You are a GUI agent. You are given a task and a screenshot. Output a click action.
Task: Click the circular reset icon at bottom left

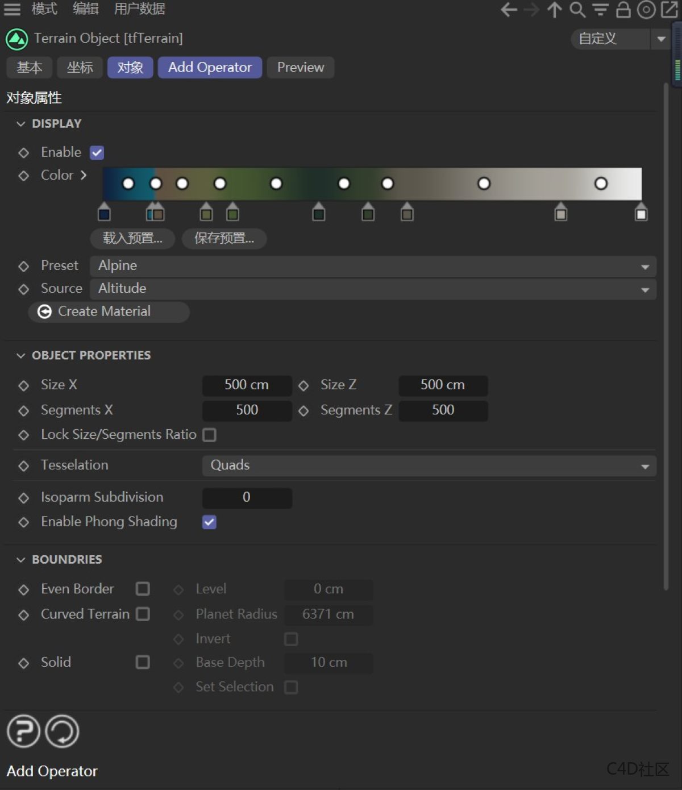61,731
